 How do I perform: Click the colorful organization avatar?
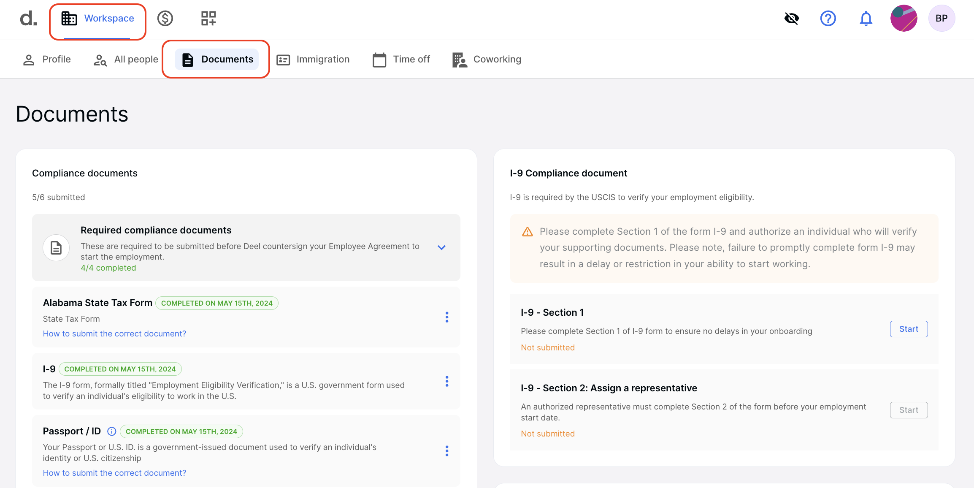pyautogui.click(x=904, y=19)
